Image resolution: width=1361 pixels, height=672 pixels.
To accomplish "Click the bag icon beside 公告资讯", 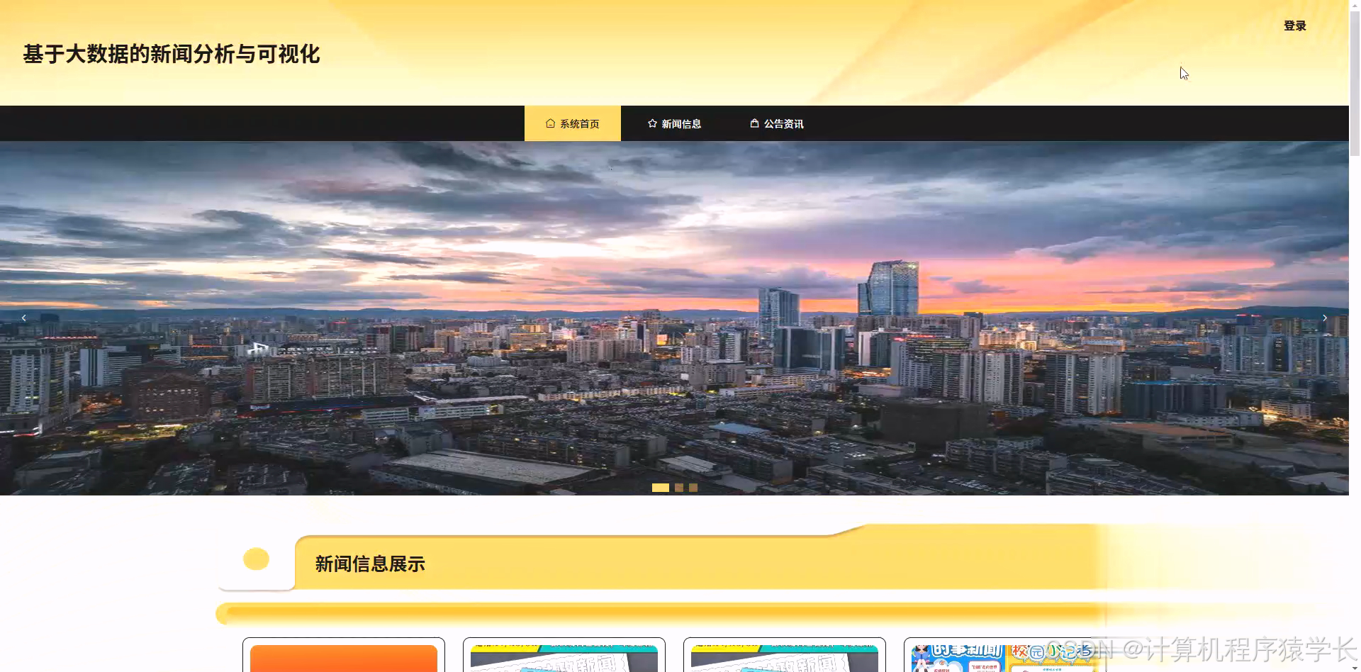I will [x=754, y=123].
